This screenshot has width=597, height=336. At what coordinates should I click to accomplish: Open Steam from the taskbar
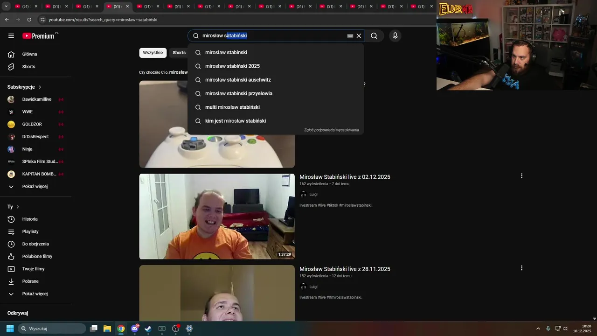(148, 329)
